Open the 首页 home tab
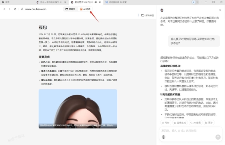 [x=6, y=2]
